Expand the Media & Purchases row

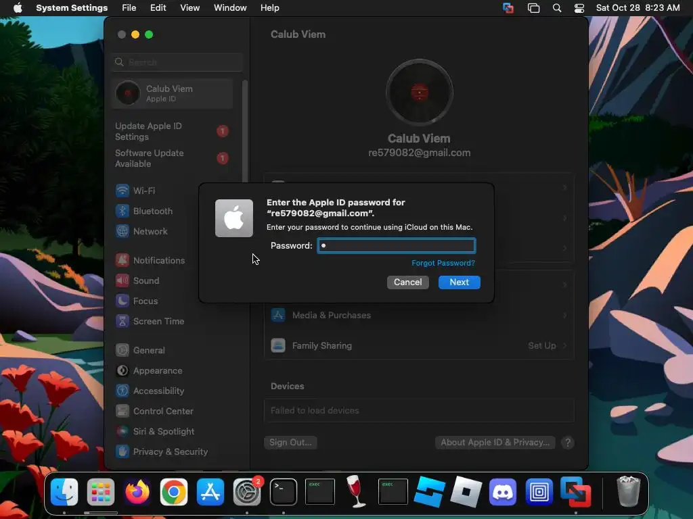419,315
